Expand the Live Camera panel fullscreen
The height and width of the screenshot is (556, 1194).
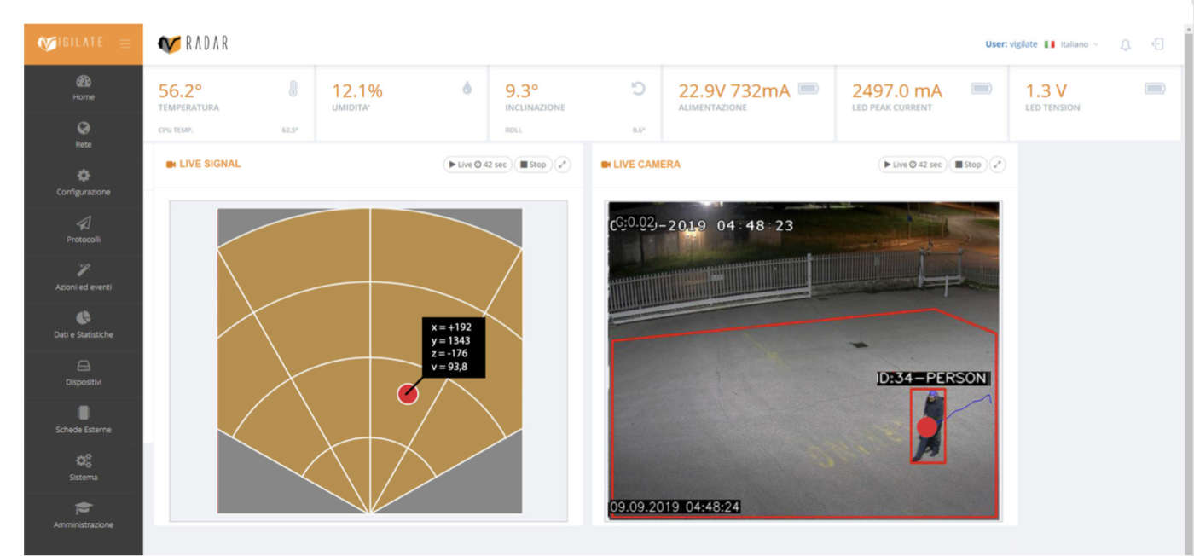[x=998, y=165]
